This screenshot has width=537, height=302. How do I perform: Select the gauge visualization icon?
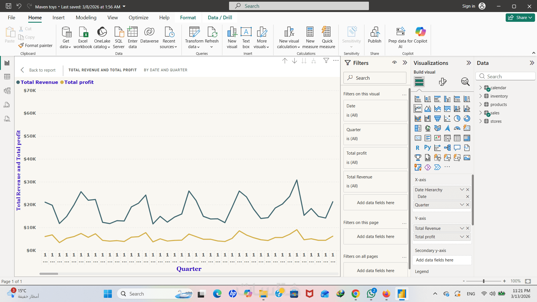tap(457, 128)
